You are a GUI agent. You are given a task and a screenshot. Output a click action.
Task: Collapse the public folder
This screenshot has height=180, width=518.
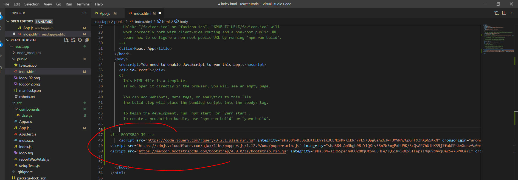click(14, 59)
